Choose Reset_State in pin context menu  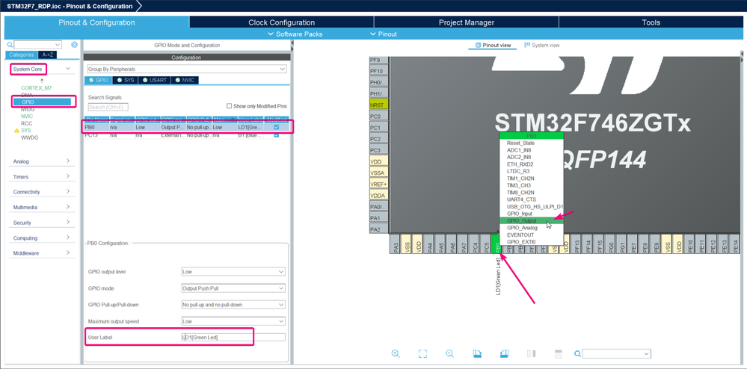coord(531,143)
